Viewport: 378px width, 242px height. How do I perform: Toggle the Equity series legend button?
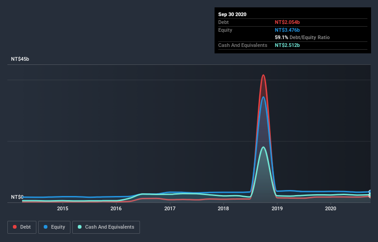[x=54, y=227]
